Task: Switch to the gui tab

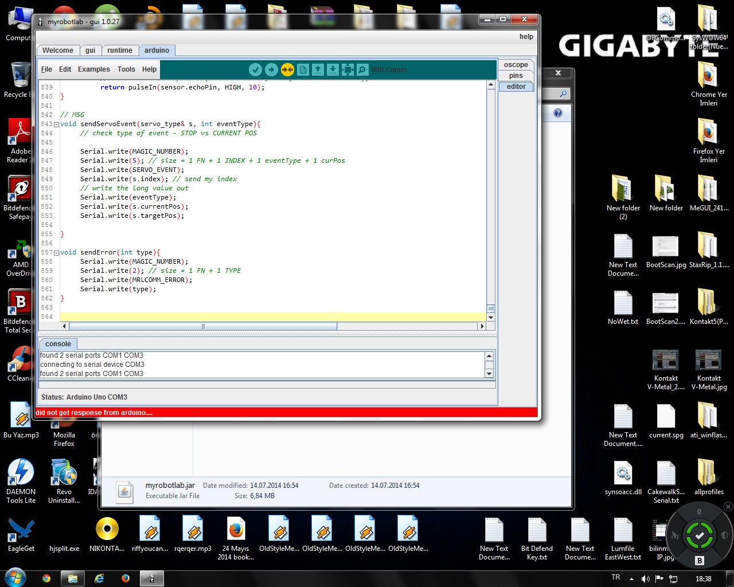Action: [90, 50]
